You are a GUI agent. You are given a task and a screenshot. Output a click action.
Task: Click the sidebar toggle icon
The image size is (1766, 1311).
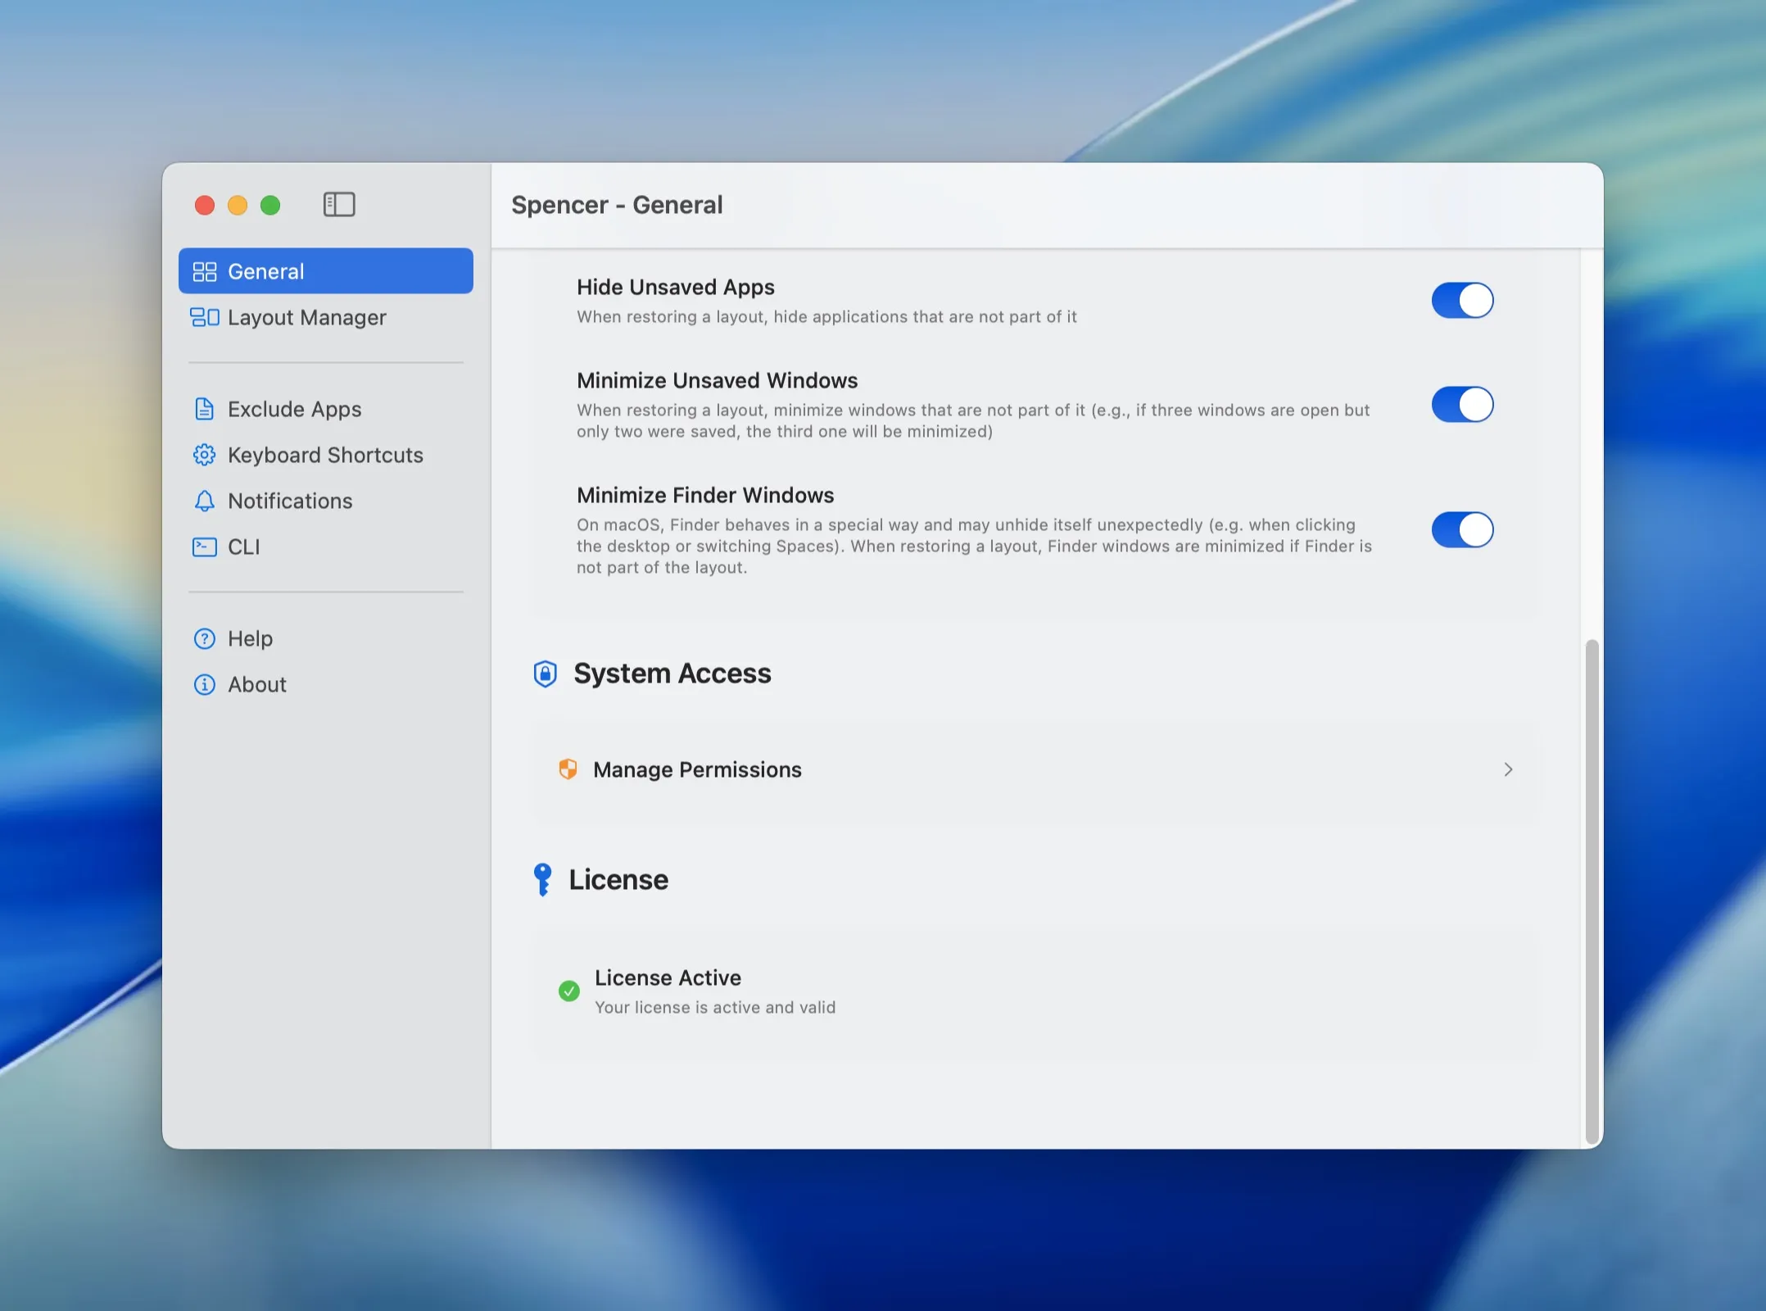[338, 204]
